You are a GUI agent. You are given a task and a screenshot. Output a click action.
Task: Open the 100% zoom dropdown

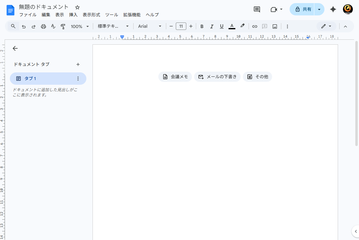pos(80,26)
